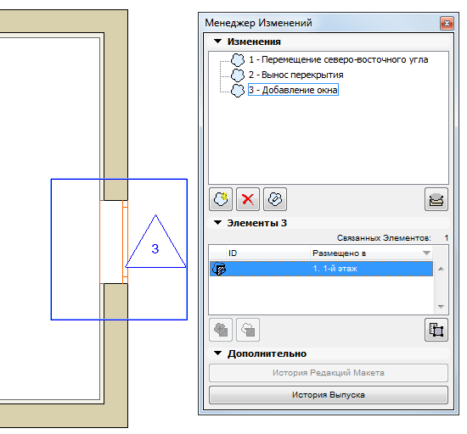Screen dimensions: 467x434
Task: Click the select elements icon button in Элементы panel
Action: point(436,330)
